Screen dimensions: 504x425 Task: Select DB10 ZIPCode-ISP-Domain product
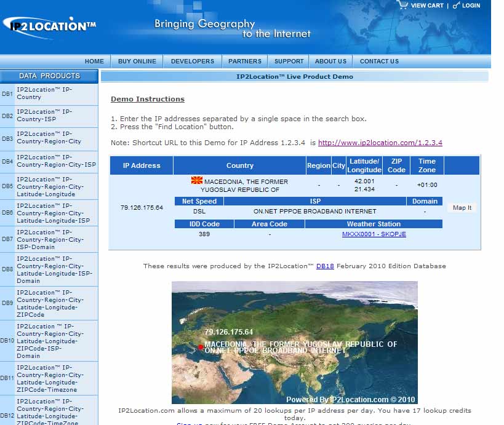[49, 341]
